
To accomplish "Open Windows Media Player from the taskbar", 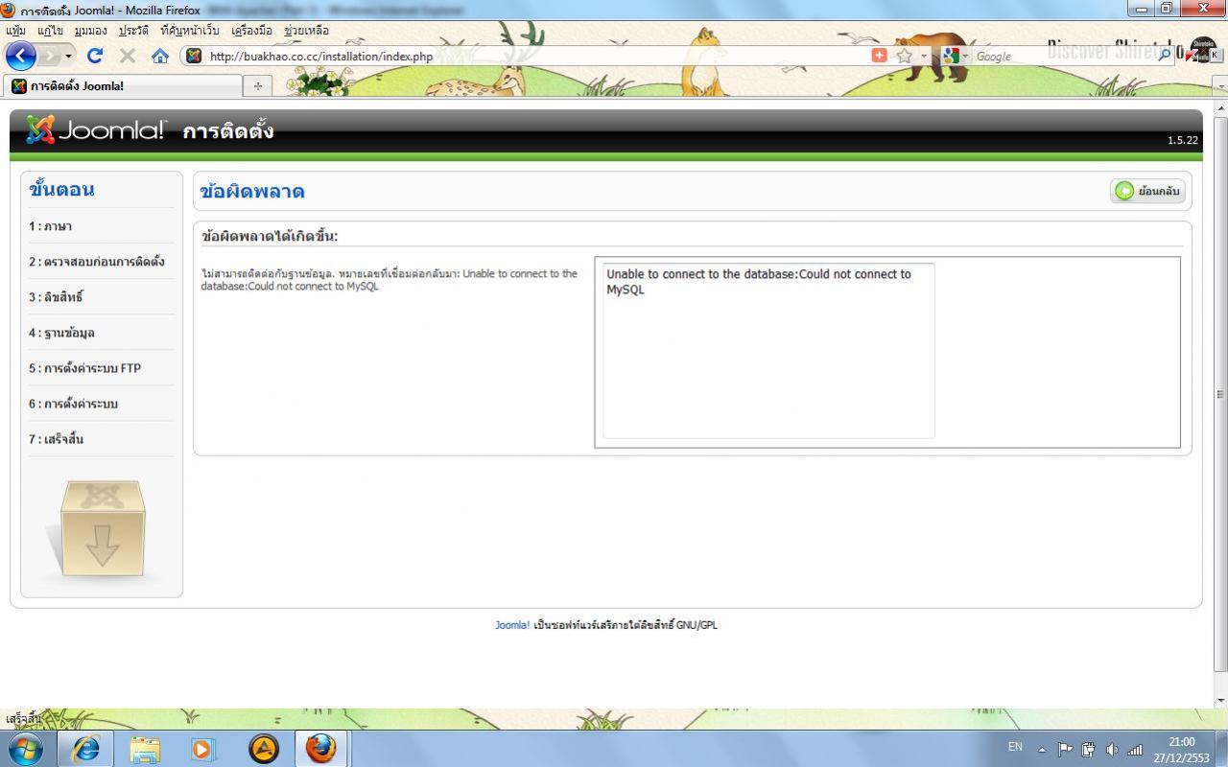I will (x=203, y=748).
